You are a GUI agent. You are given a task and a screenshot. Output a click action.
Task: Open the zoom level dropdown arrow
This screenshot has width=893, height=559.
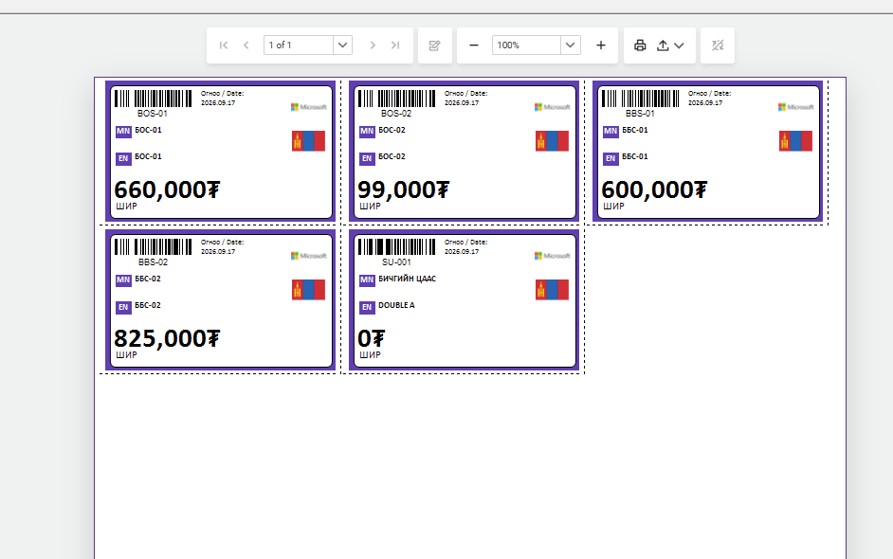coord(570,45)
